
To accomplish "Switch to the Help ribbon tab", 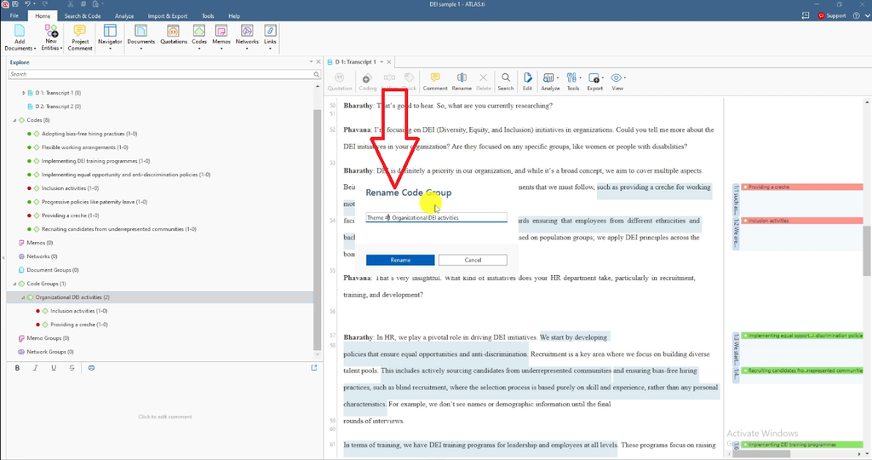I will (x=234, y=15).
